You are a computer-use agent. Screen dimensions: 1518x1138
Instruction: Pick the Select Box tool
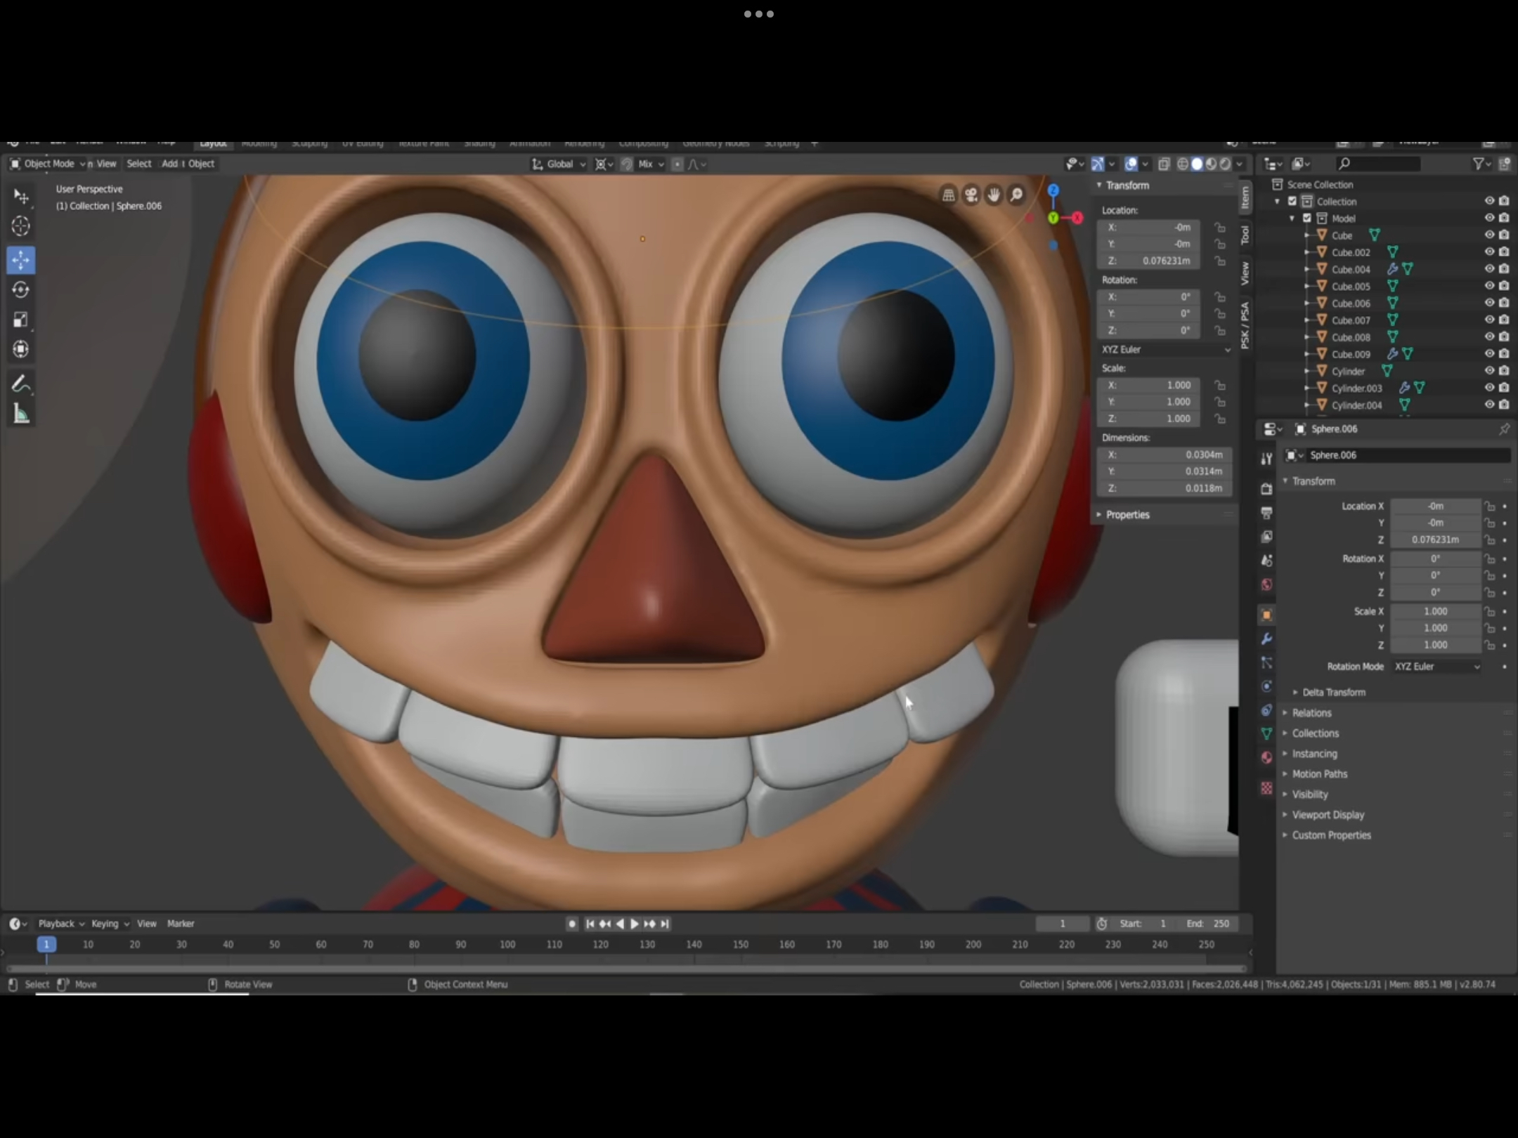tap(21, 196)
